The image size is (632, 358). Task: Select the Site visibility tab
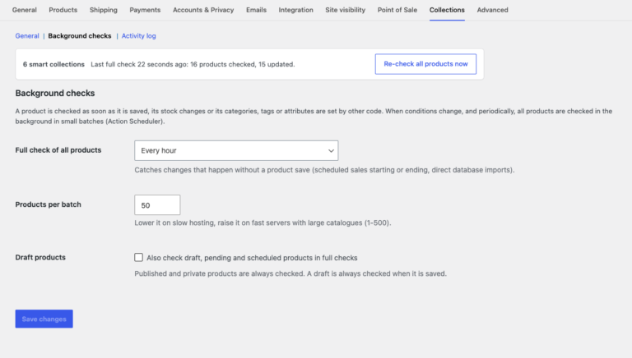(346, 10)
